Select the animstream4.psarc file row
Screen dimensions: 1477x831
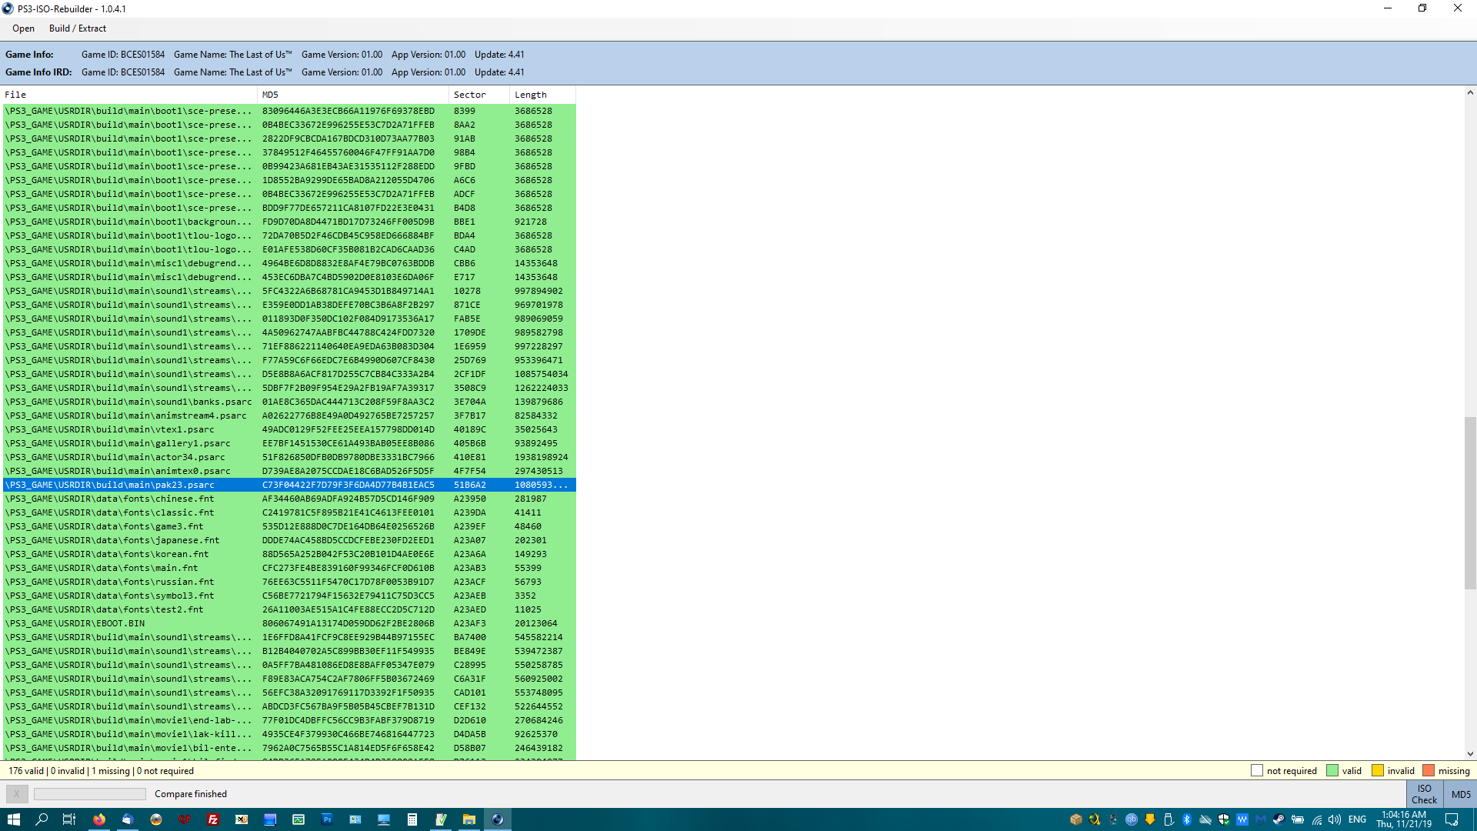click(289, 415)
